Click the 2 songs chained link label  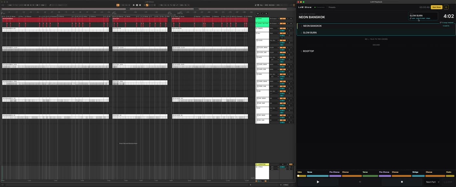447,23
